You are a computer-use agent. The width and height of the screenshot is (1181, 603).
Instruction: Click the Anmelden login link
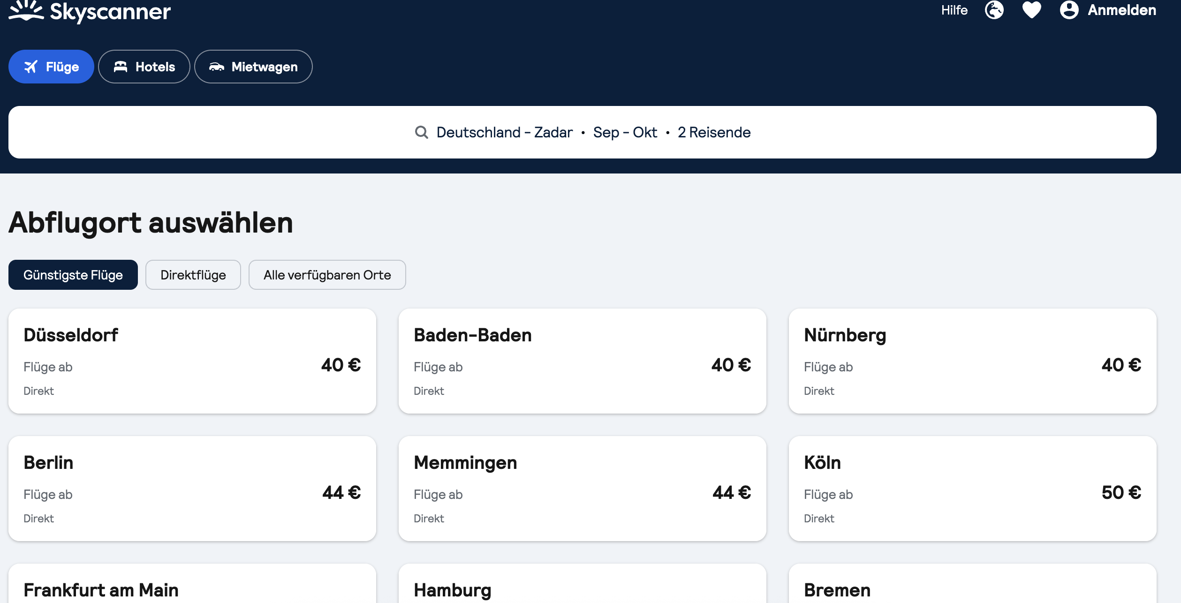tap(1121, 10)
